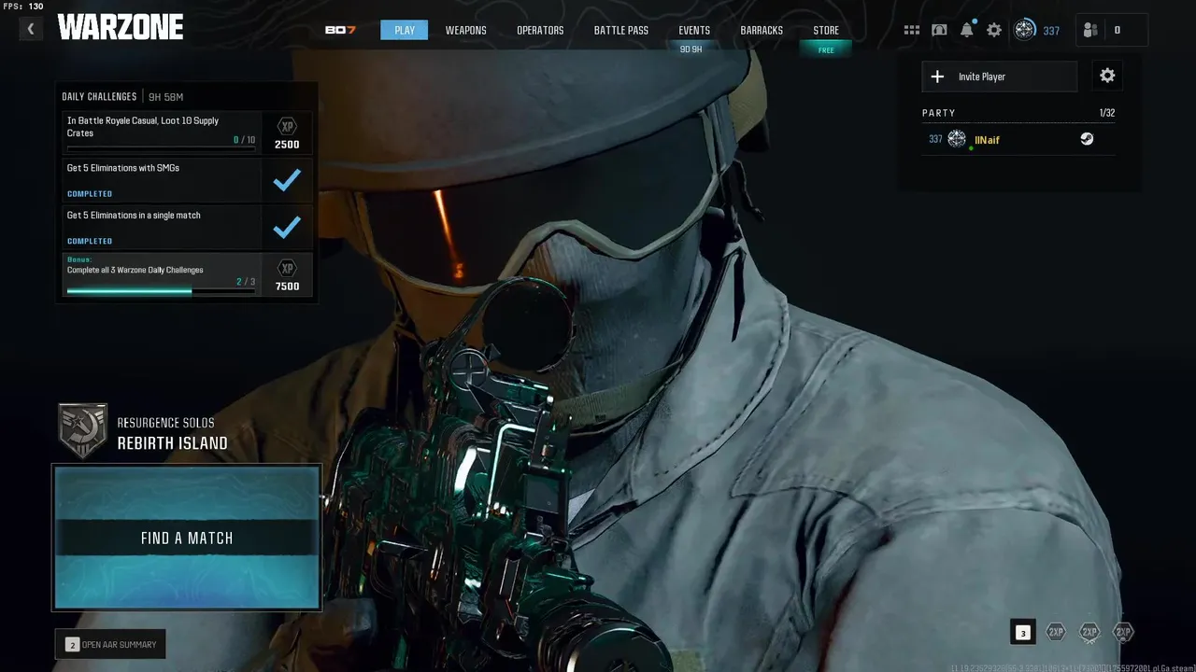1196x672 pixels.
Task: Click FIND A MATCH
Action: [x=187, y=538]
